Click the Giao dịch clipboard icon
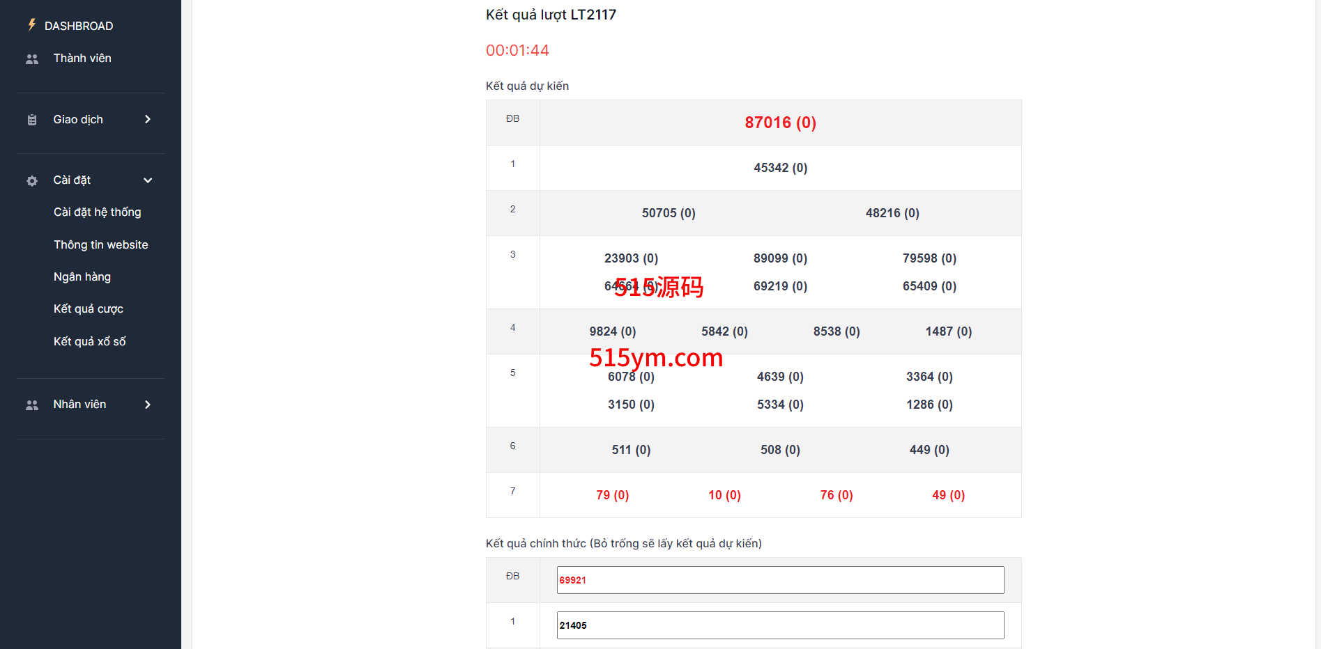The width and height of the screenshot is (1321, 649). (x=32, y=120)
